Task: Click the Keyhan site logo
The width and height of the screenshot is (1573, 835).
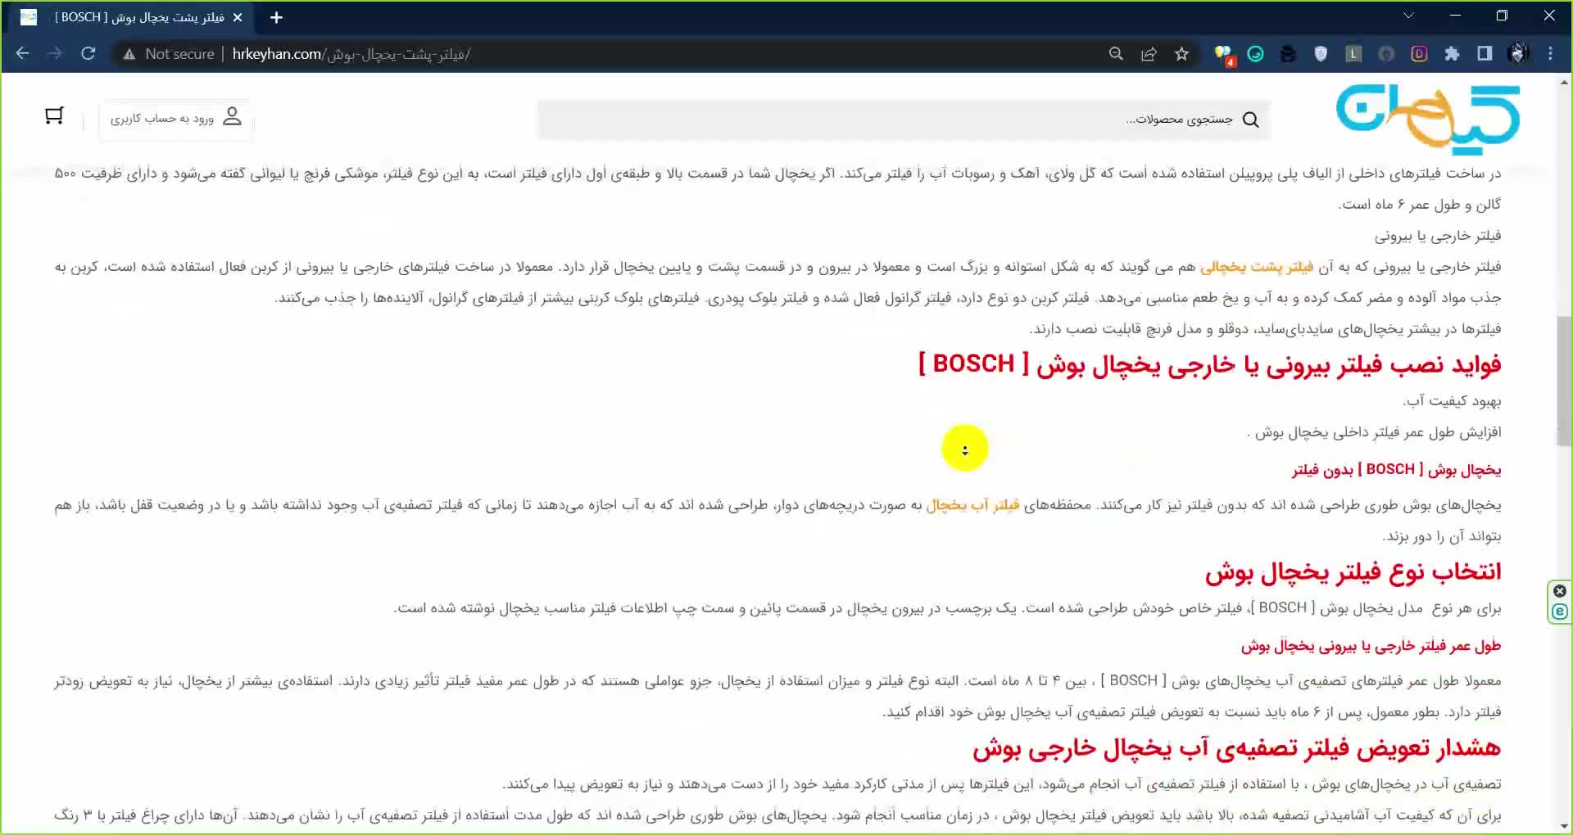Action: [1428, 120]
